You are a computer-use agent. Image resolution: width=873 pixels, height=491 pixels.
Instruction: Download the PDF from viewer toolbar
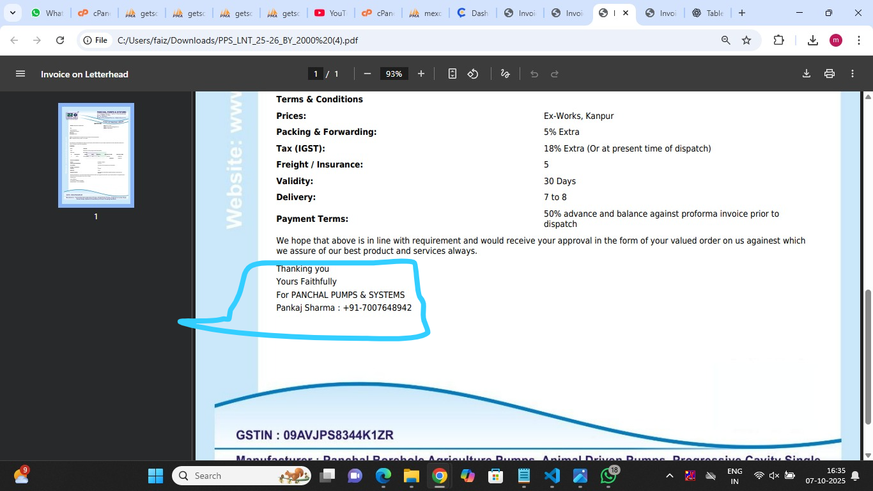(807, 74)
